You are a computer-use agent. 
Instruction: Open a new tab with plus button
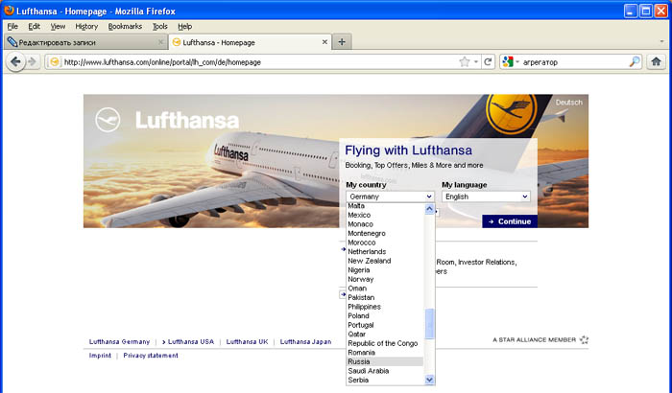click(x=342, y=42)
